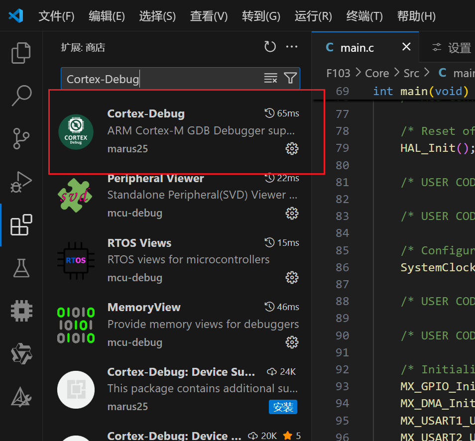Open the RTOS Views extension title
This screenshot has height=441, width=475.
coord(139,243)
